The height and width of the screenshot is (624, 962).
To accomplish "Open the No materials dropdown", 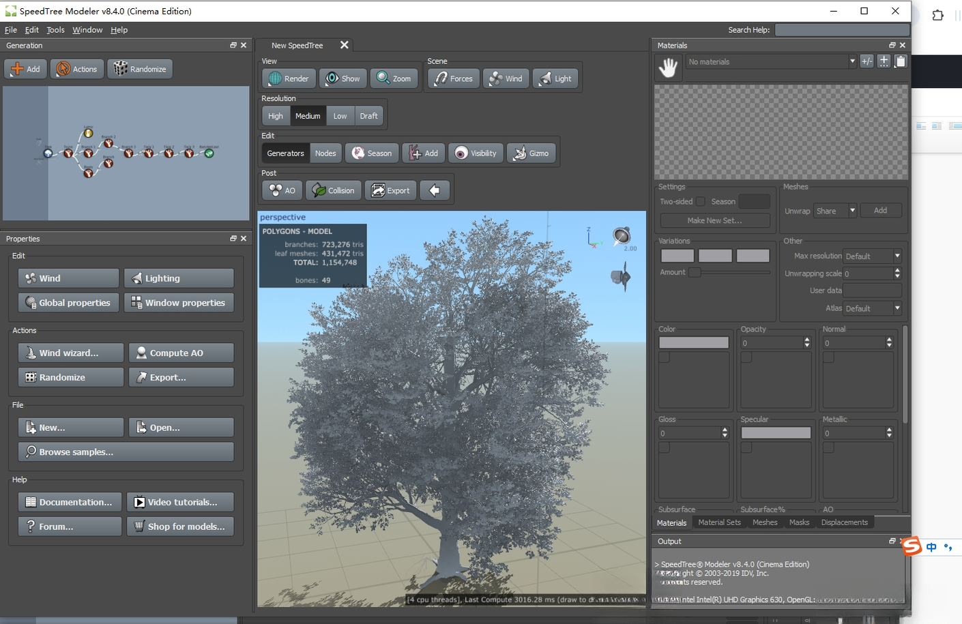I will (771, 61).
